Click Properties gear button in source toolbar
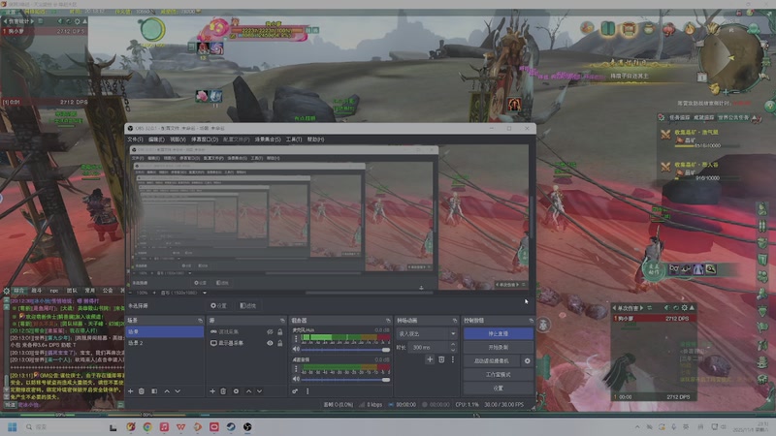The width and height of the screenshot is (776, 436). click(218, 305)
